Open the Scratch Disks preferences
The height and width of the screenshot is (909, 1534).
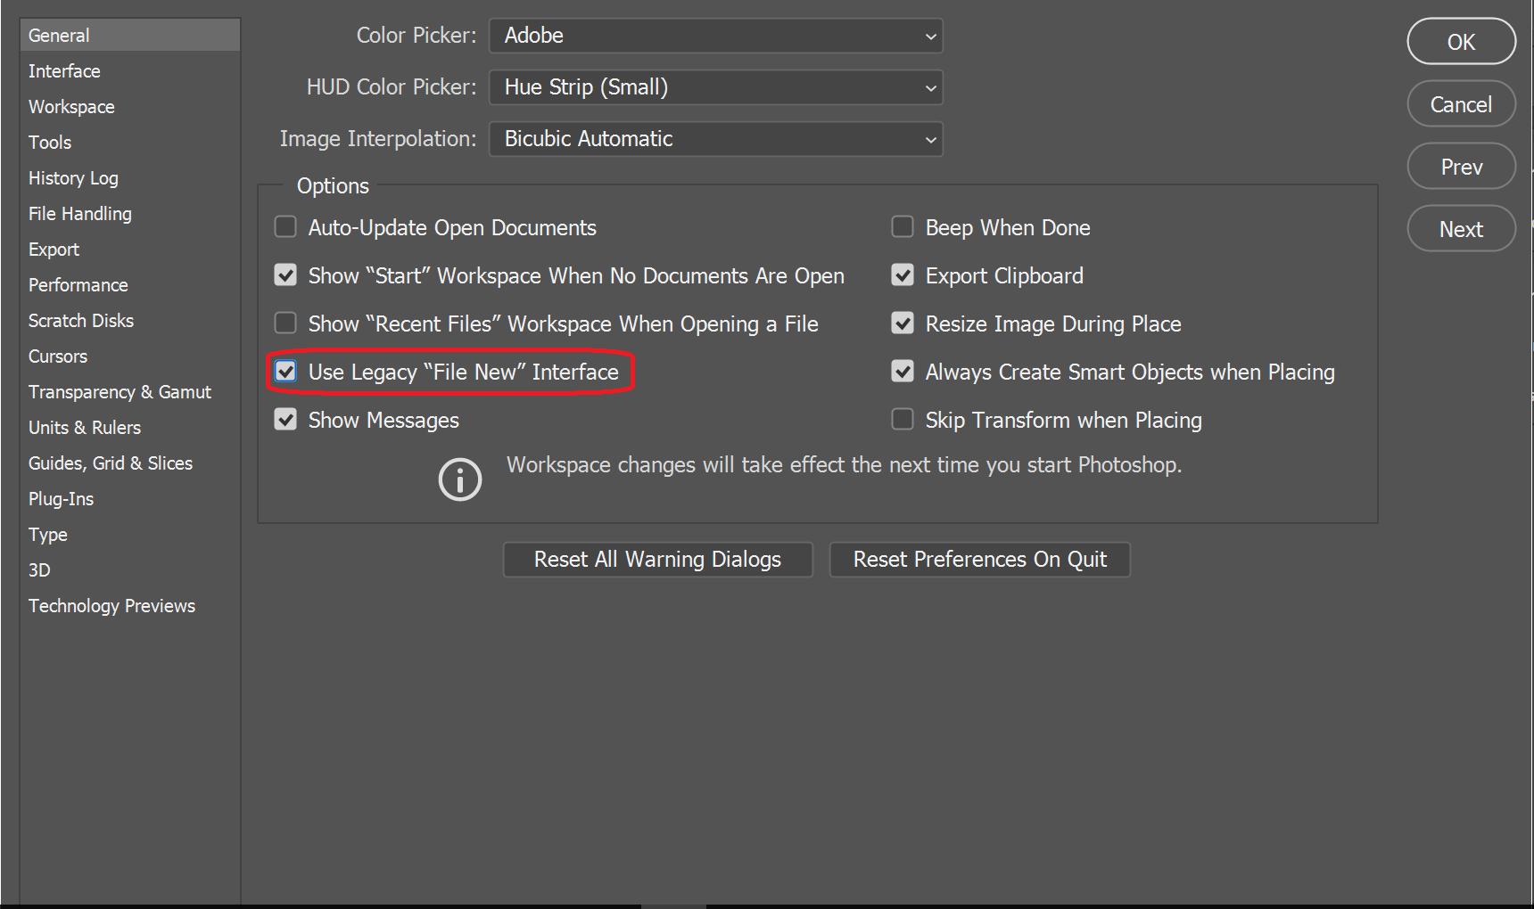(x=81, y=320)
